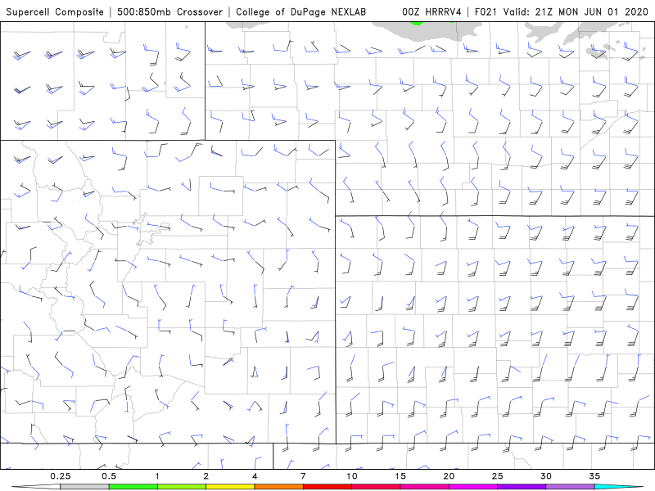Click the green supercell composite blob at the map's top edge
The image size is (655, 491).
click(417, 24)
